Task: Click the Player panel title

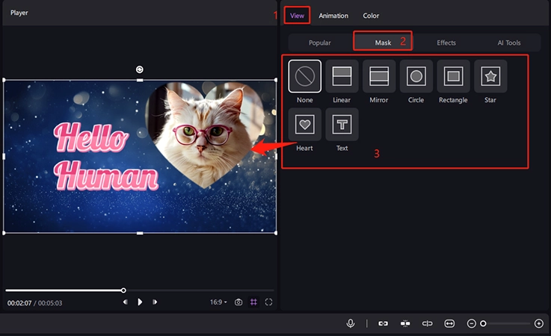Action: coord(19,13)
